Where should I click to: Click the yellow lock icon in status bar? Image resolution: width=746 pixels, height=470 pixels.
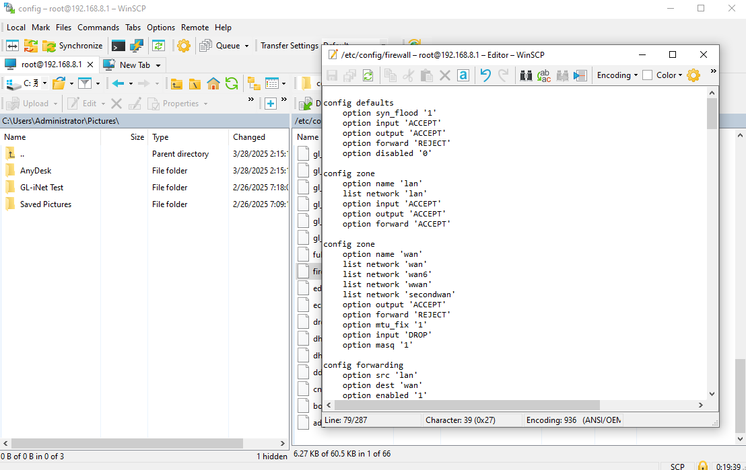[x=703, y=466]
